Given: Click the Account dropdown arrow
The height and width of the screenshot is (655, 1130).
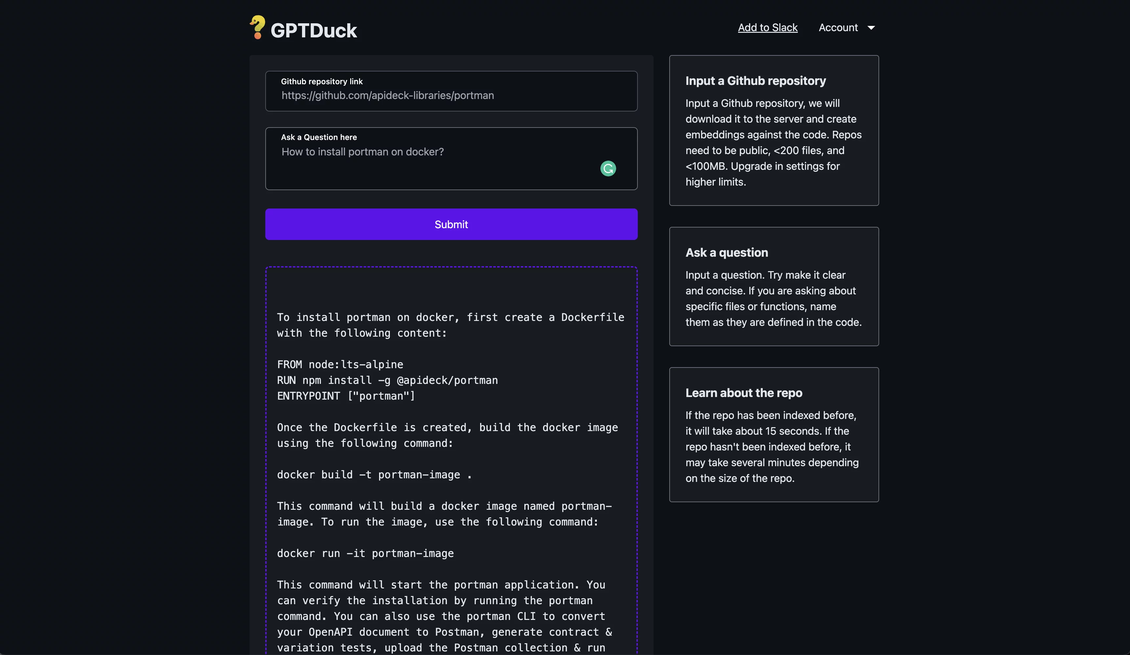Looking at the screenshot, I should tap(872, 27).
